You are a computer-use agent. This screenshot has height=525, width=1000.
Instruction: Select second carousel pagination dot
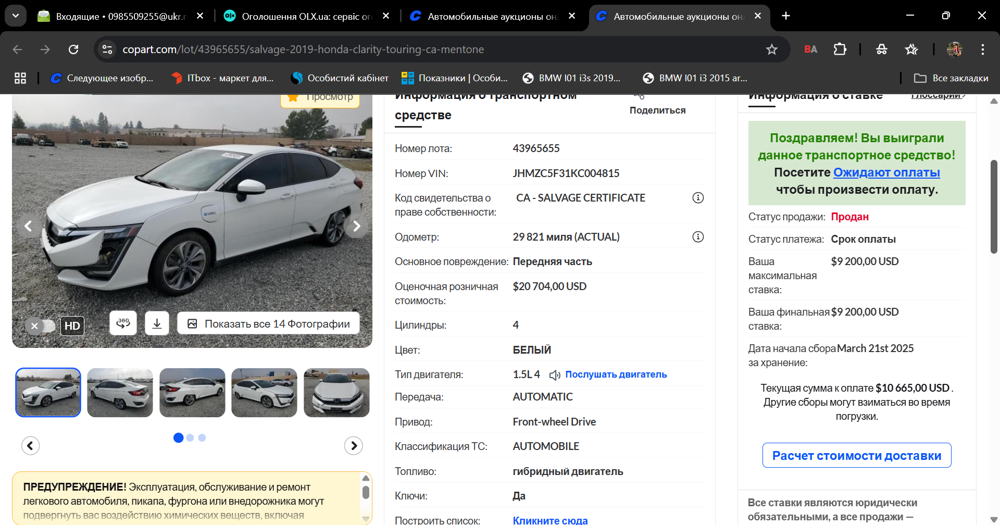click(190, 438)
